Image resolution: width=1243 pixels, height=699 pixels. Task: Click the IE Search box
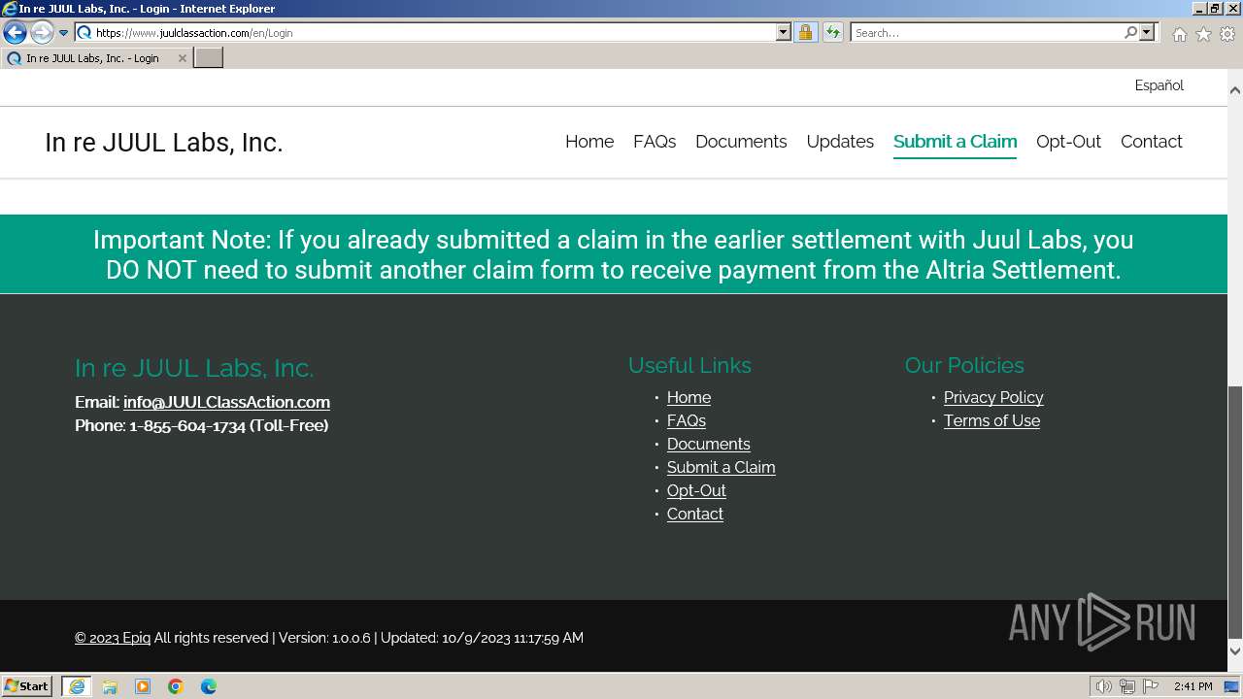(x=987, y=32)
